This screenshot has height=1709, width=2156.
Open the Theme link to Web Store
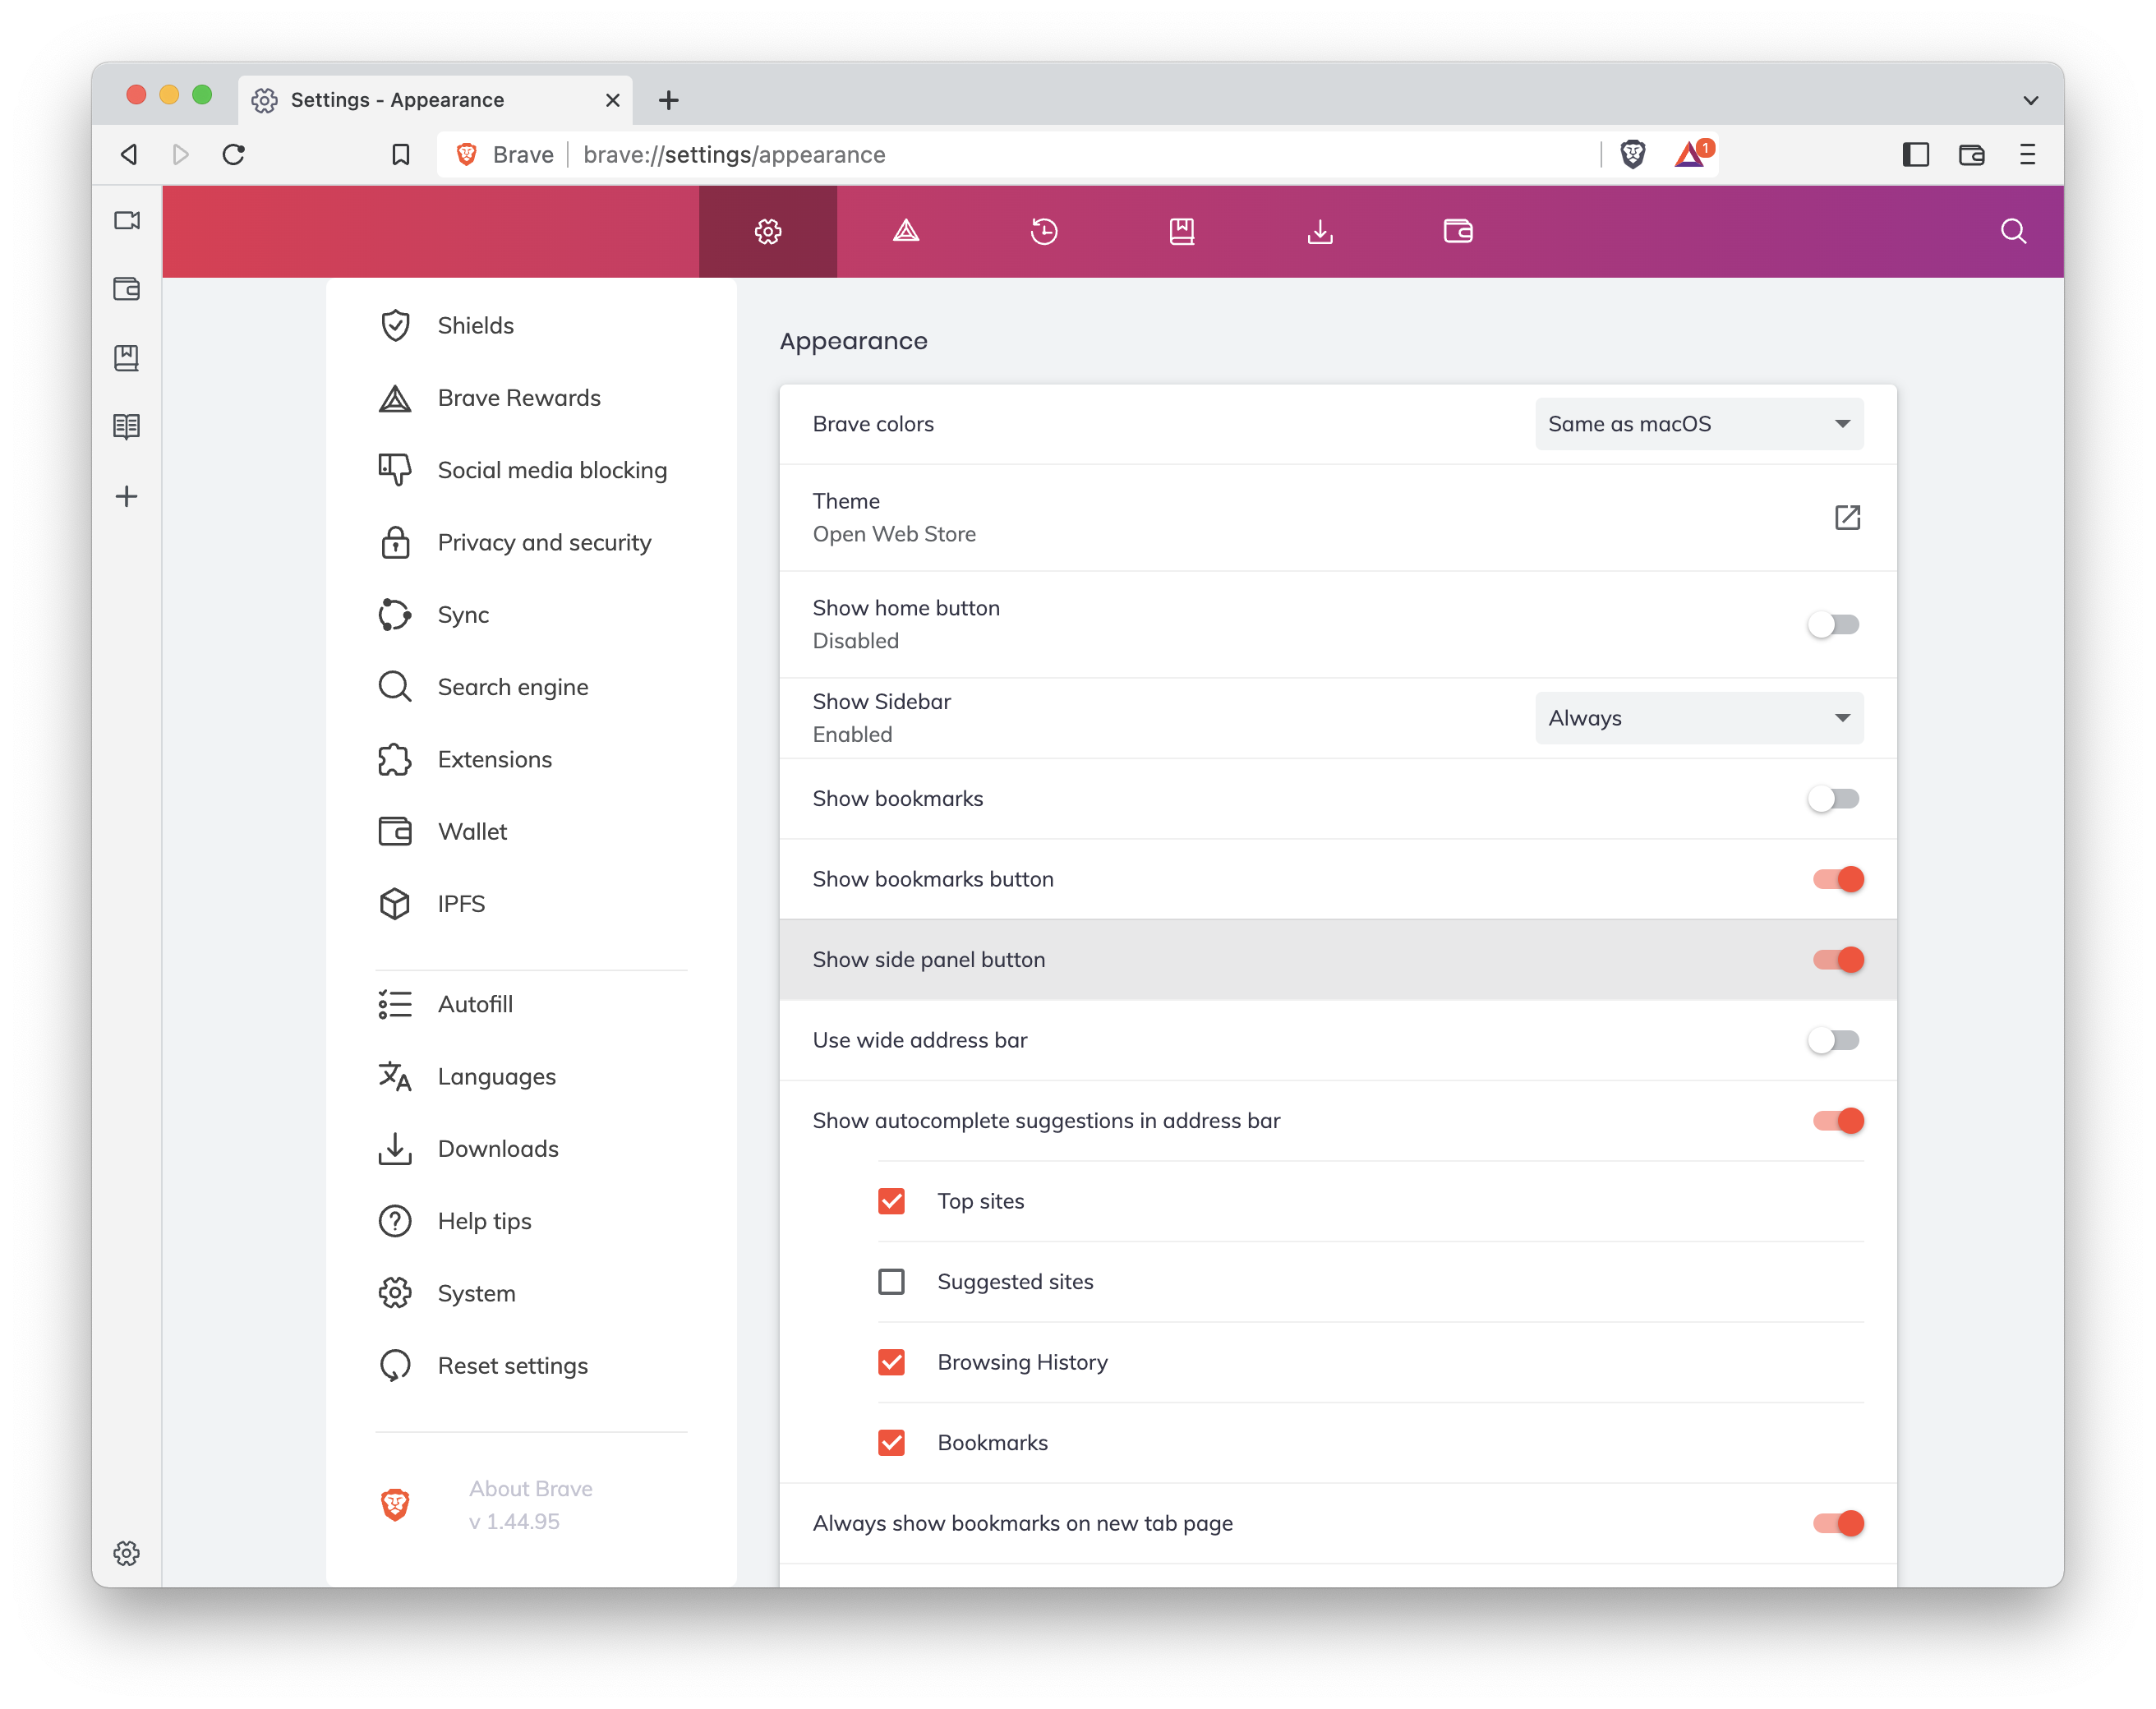pyautogui.click(x=1847, y=517)
